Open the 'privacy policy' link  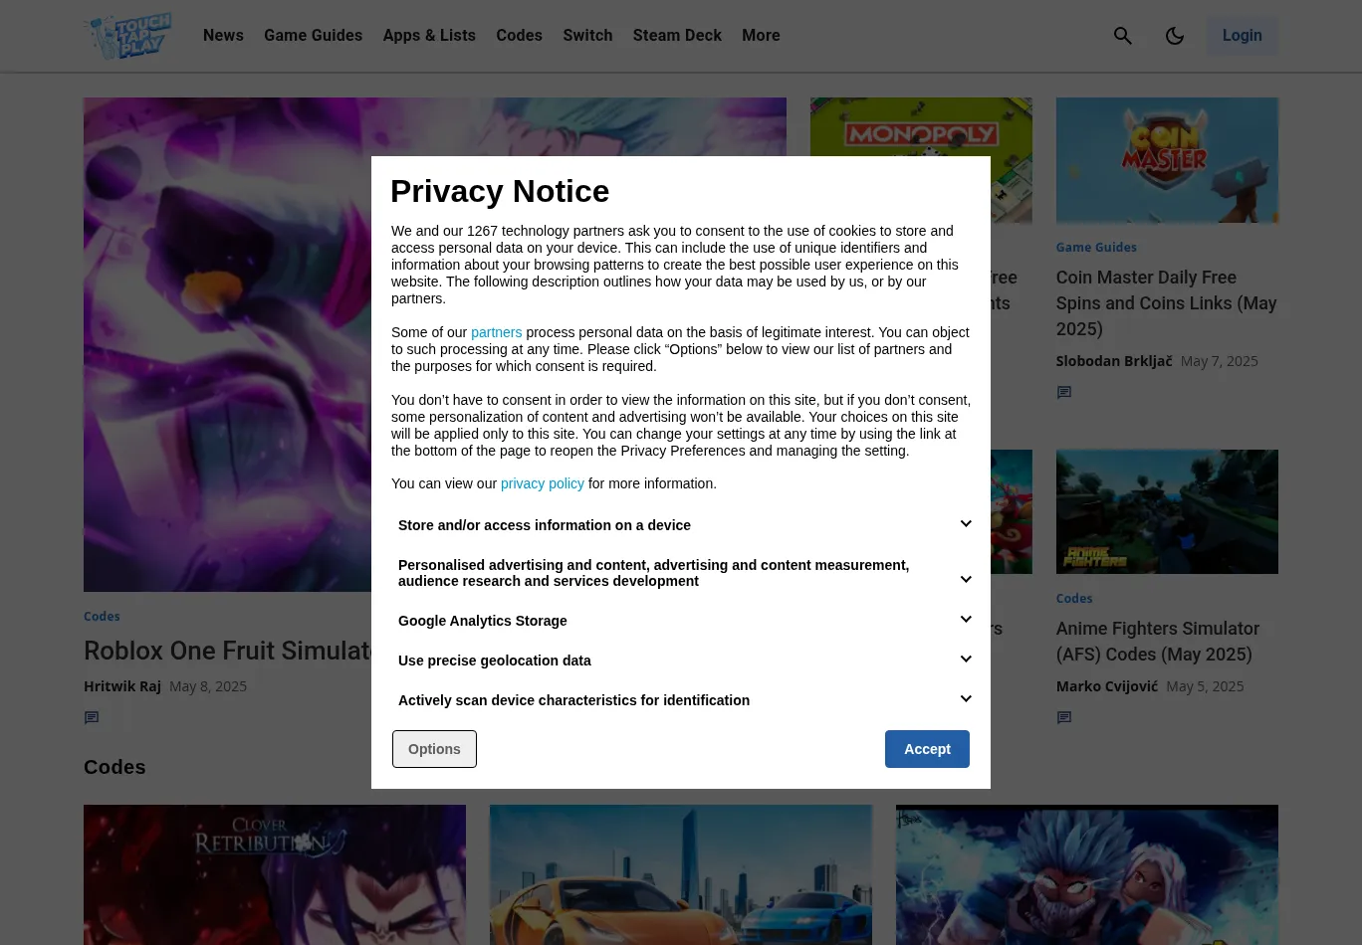542,483
